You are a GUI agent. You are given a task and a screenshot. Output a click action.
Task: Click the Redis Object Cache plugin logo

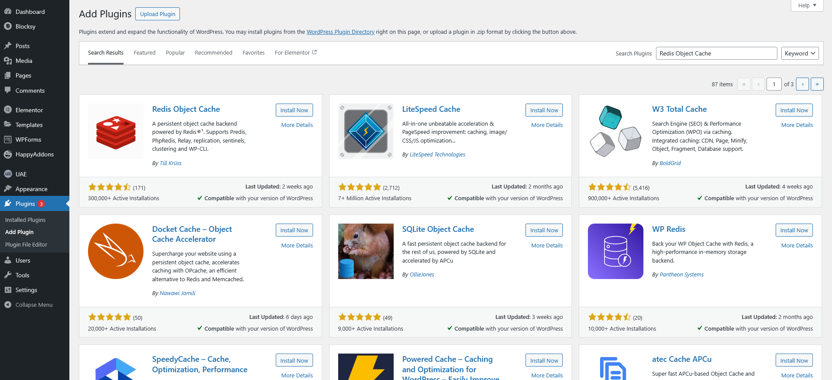coord(116,131)
